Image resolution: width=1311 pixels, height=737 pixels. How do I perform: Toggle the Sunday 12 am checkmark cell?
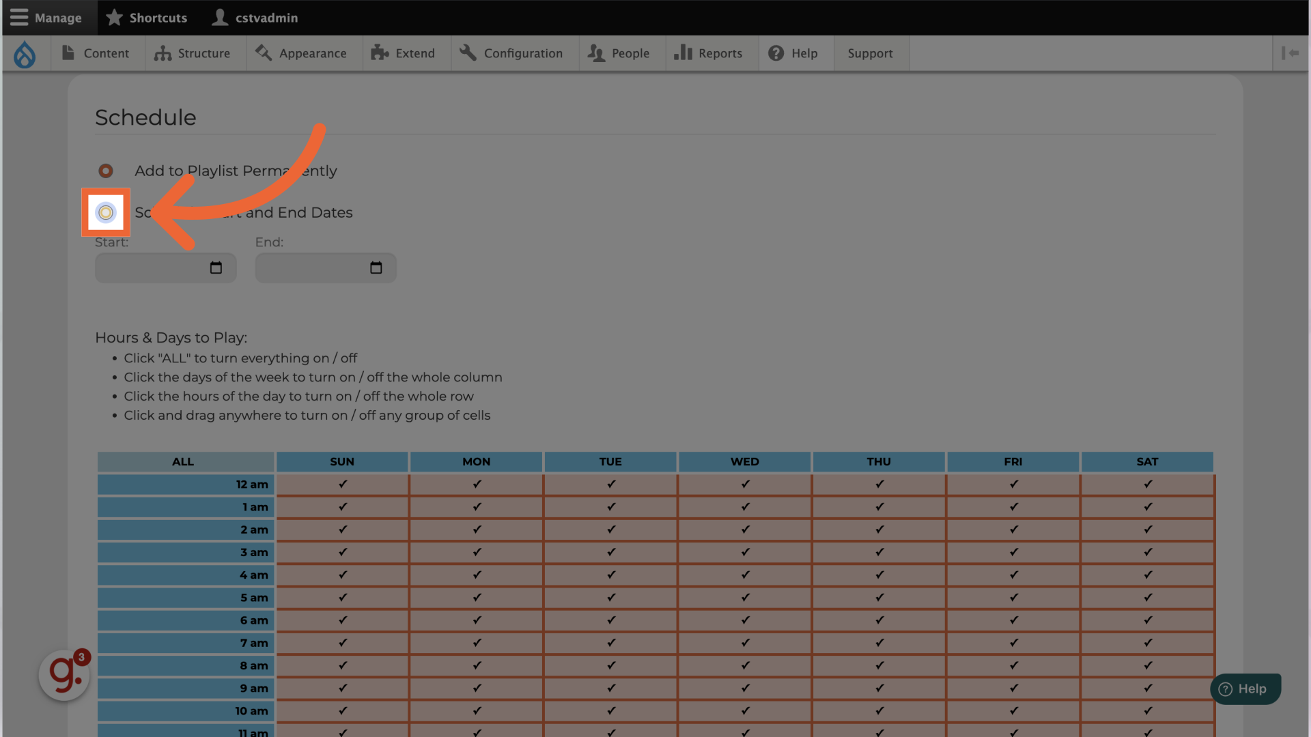342,485
